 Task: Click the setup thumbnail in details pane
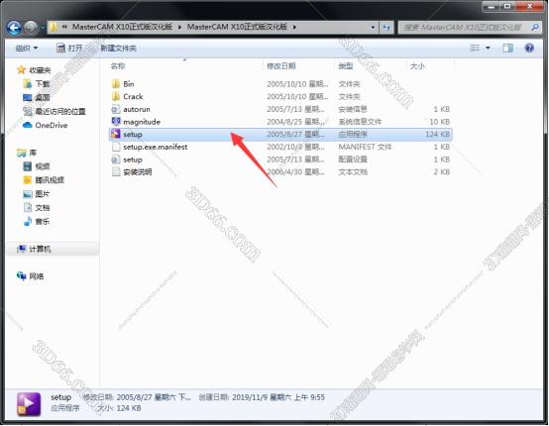[29, 404]
